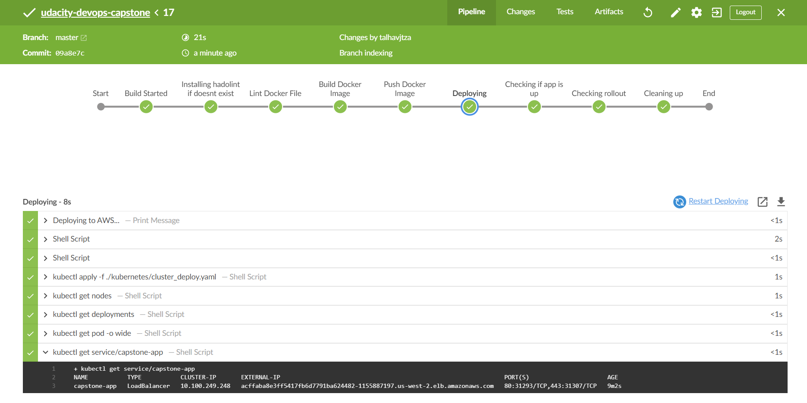Click the success checkmark for kubectl get nodes
The image size is (807, 403).
tap(30, 296)
